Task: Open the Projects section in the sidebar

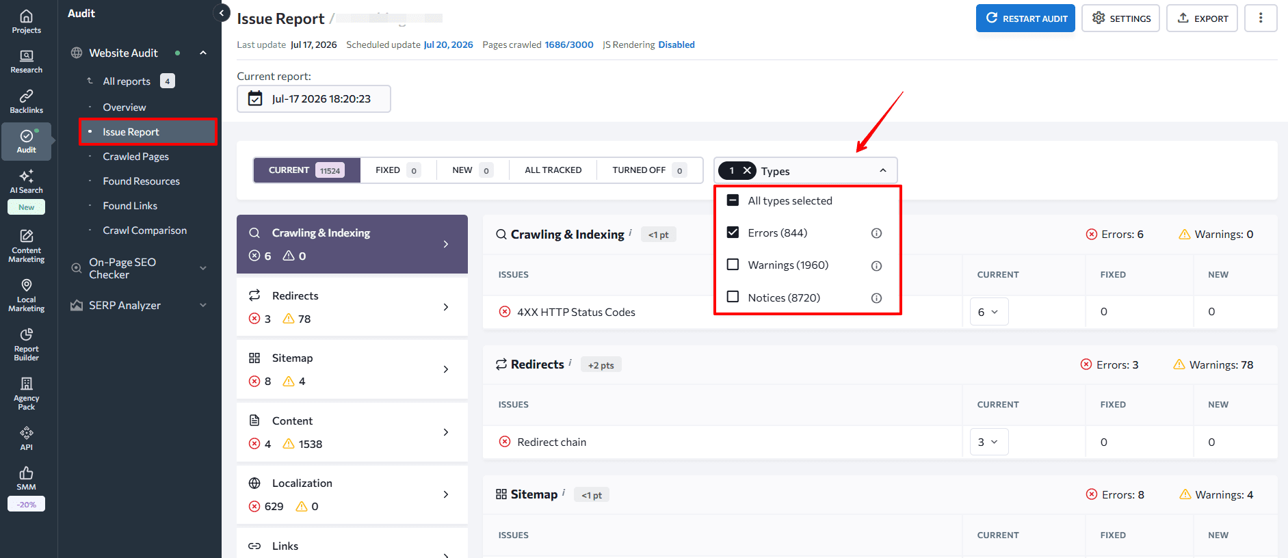Action: click(26, 21)
